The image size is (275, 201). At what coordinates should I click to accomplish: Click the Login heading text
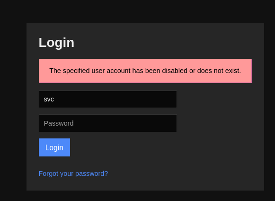click(56, 43)
